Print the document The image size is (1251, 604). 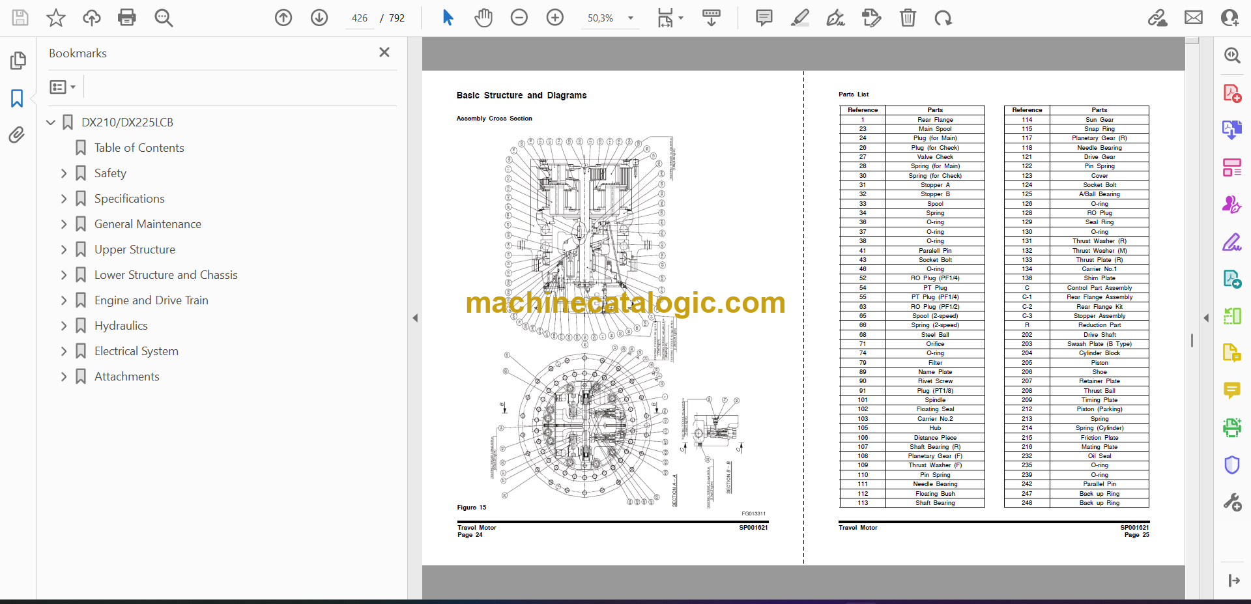(x=127, y=18)
